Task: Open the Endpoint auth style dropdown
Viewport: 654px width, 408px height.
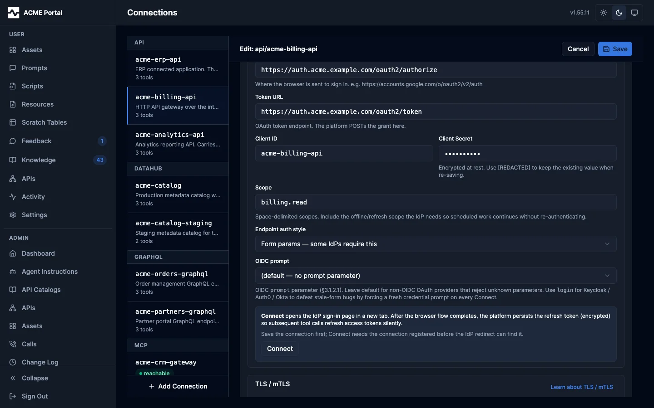Action: (436, 244)
